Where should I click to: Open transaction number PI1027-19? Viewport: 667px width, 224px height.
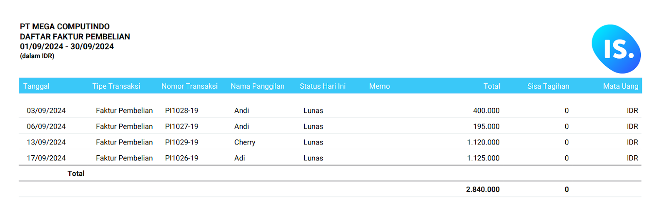click(x=182, y=126)
